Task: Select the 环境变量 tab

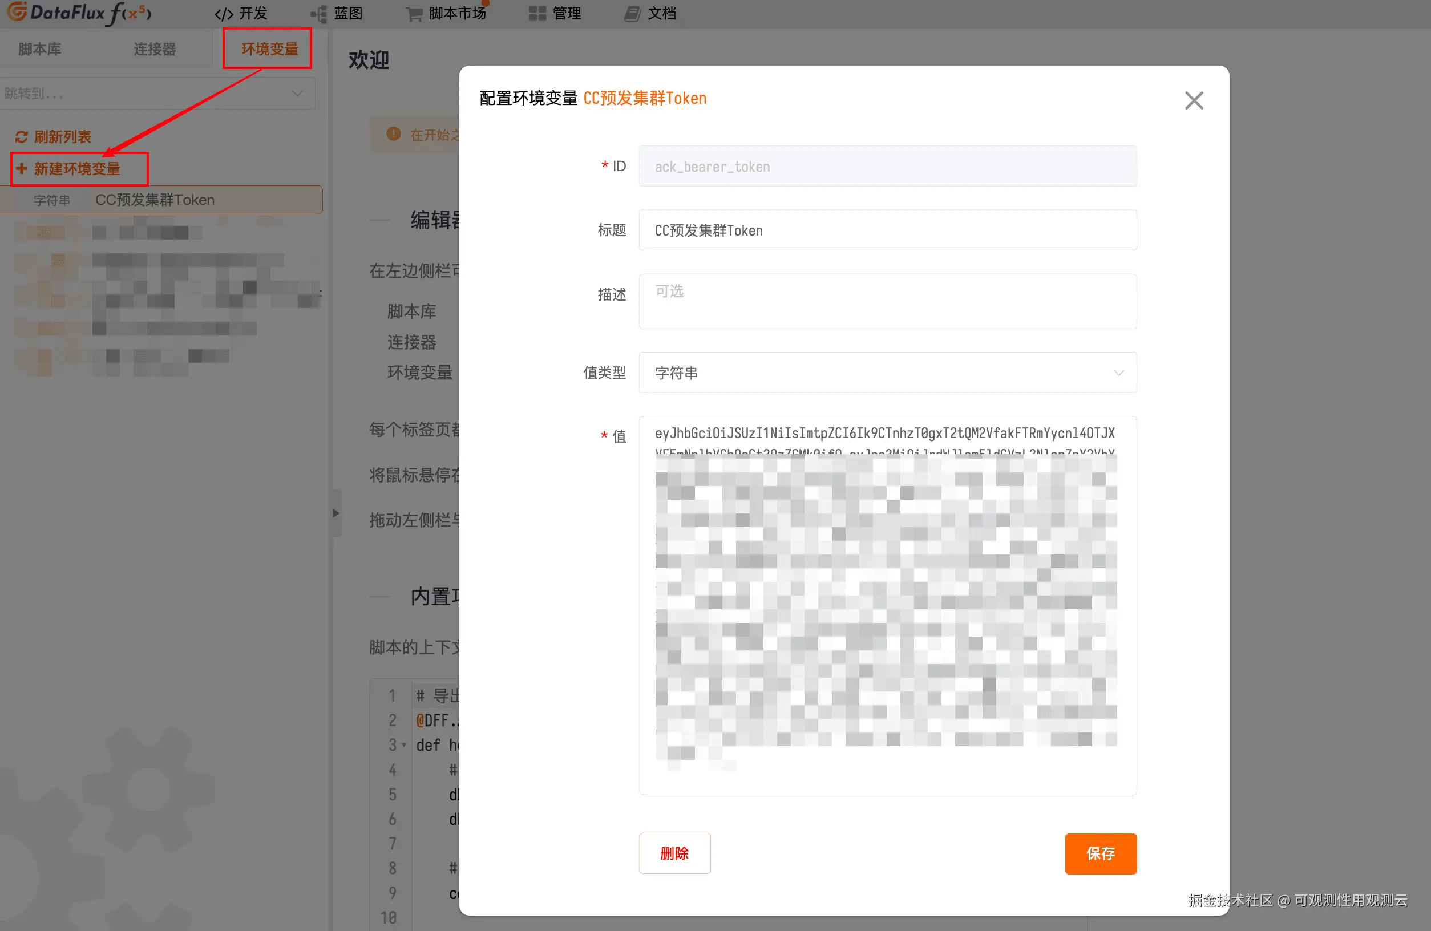Action: point(269,48)
